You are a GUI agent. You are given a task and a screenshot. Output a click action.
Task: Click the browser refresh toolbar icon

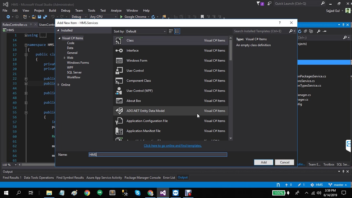pos(153,17)
